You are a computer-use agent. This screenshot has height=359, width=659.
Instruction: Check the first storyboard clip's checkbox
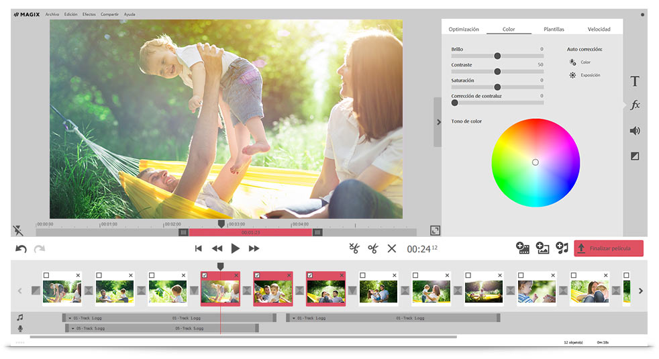pyautogui.click(x=46, y=275)
